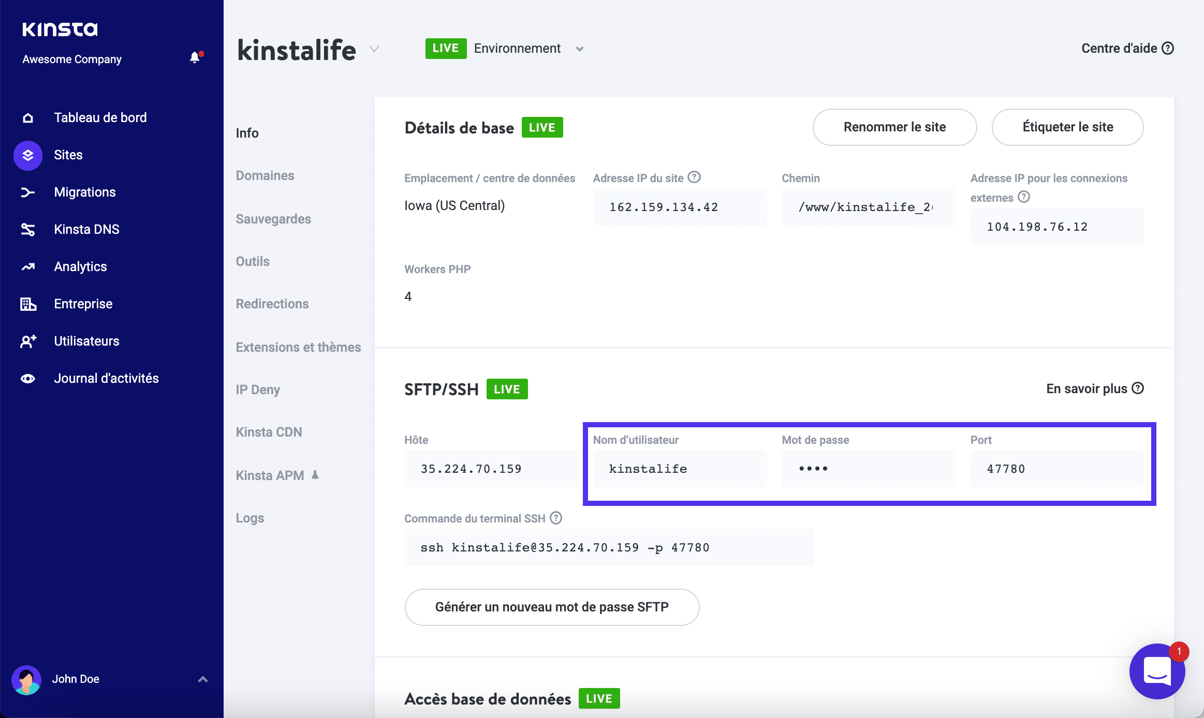Open the Sauvegardes menu item

274,219
